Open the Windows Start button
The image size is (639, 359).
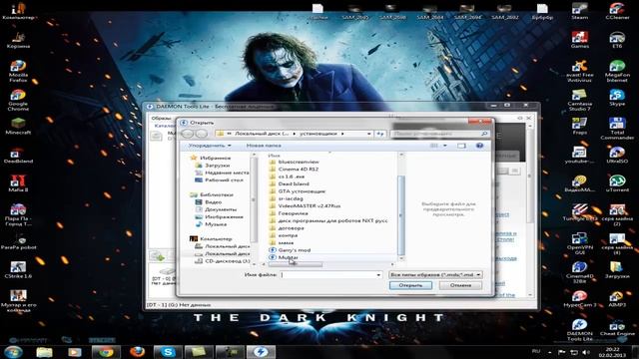coord(13,352)
